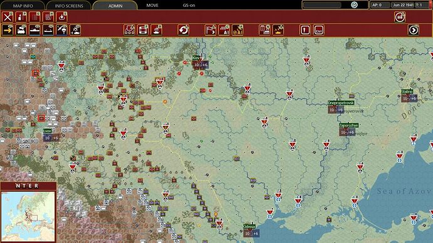Click the search field in top bar
The height and width of the screenshot is (243, 433).
point(322,5)
